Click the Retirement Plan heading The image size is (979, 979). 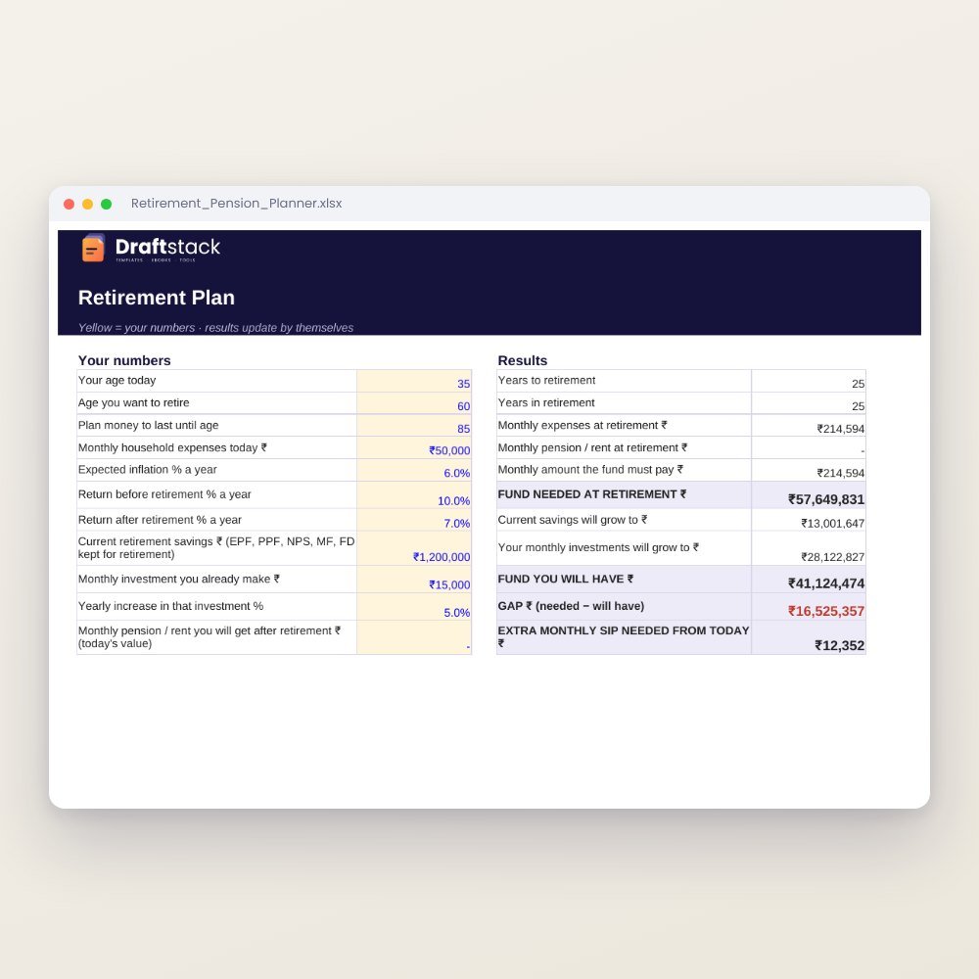click(156, 298)
